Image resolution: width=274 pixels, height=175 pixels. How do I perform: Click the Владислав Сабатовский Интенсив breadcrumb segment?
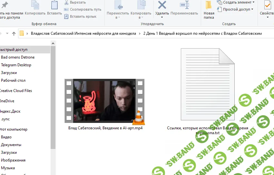pyautogui.click(x=83, y=33)
